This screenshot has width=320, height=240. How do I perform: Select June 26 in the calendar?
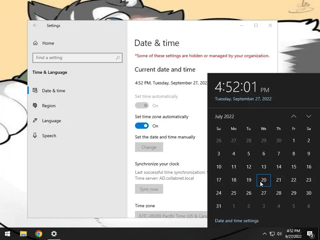pos(218,141)
